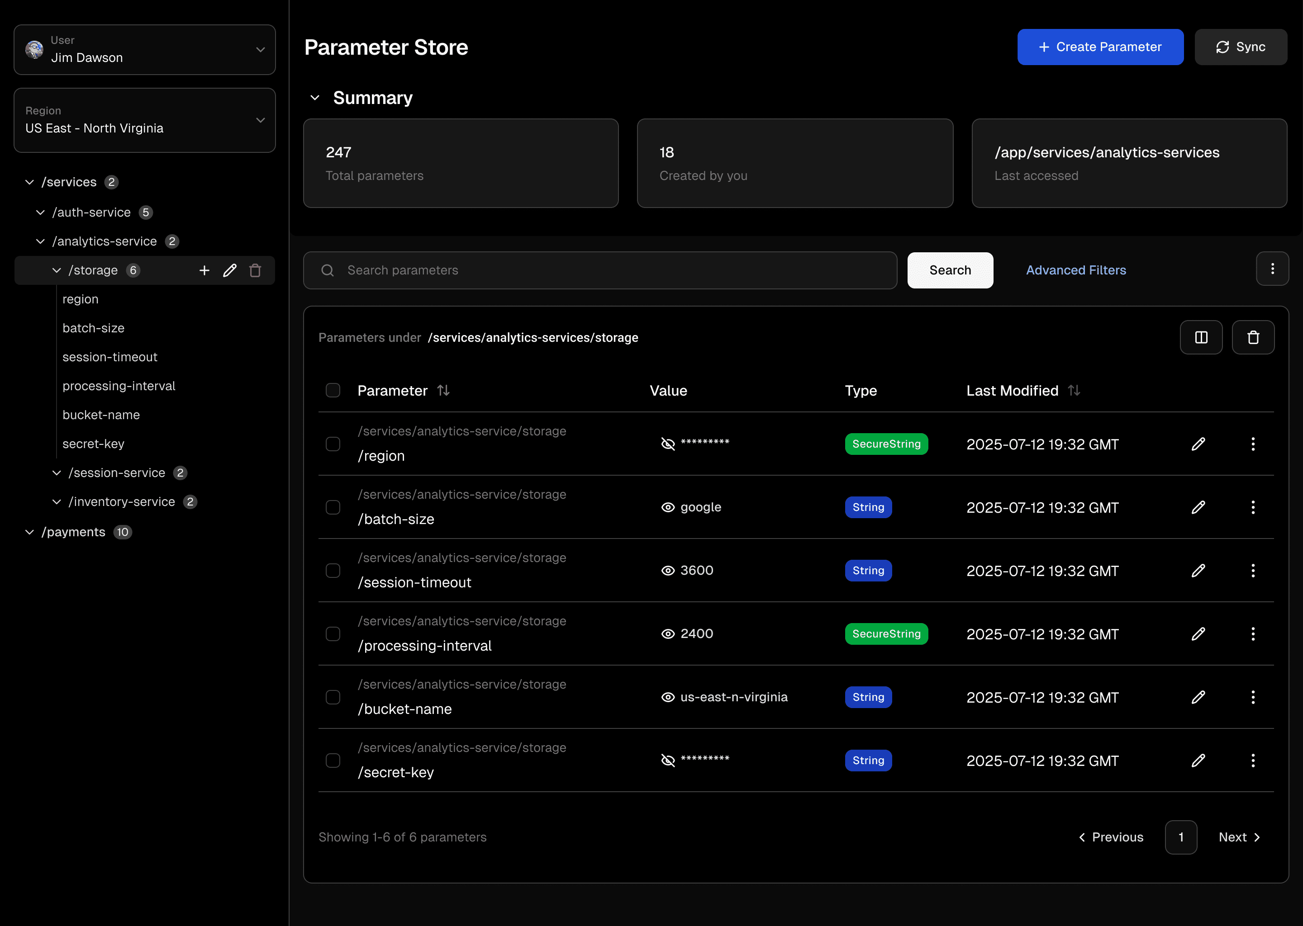Screen dimensions: 1303x926
Task: Hide the value of /bucket-name parameter
Action: (x=667, y=697)
